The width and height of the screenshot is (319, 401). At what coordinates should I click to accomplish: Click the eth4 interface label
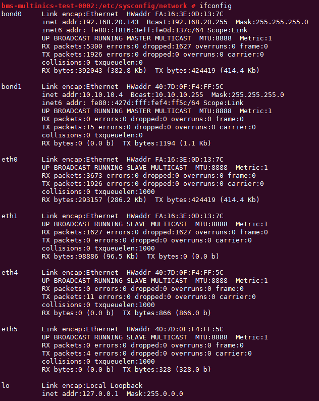coord(10,272)
